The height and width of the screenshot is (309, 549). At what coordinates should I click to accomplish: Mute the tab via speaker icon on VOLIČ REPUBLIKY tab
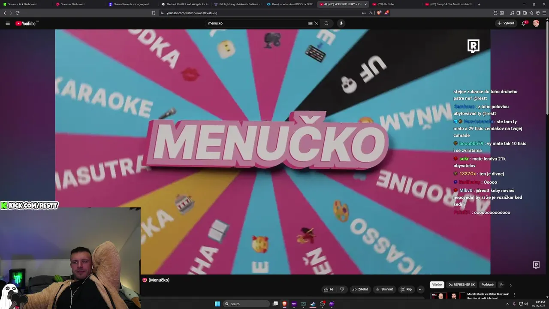[x=326, y=4]
